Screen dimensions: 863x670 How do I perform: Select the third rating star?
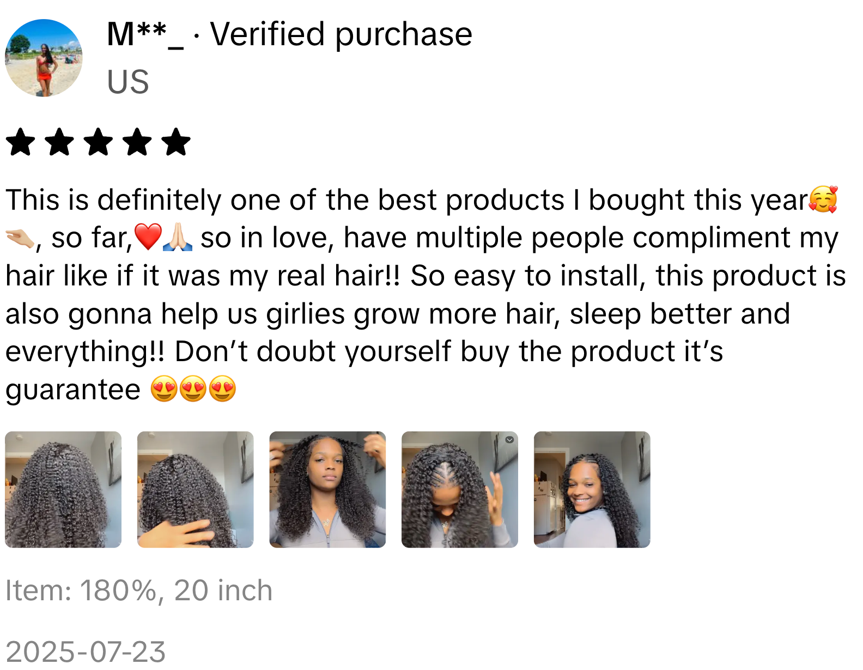click(99, 142)
